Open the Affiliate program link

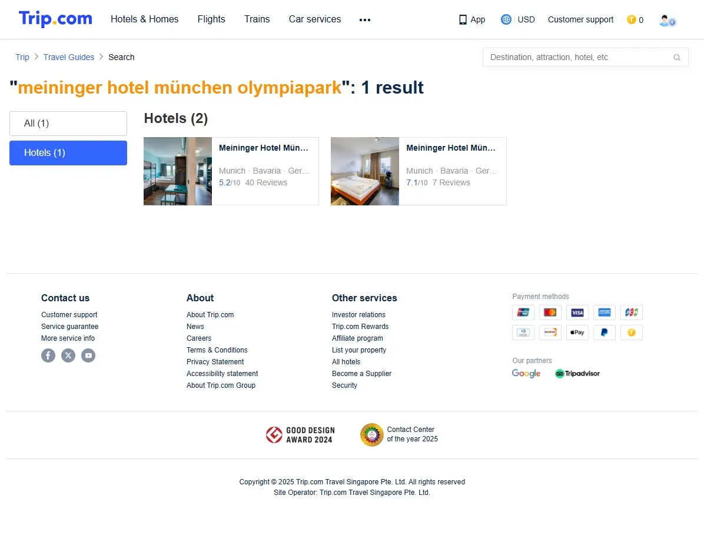(x=357, y=338)
